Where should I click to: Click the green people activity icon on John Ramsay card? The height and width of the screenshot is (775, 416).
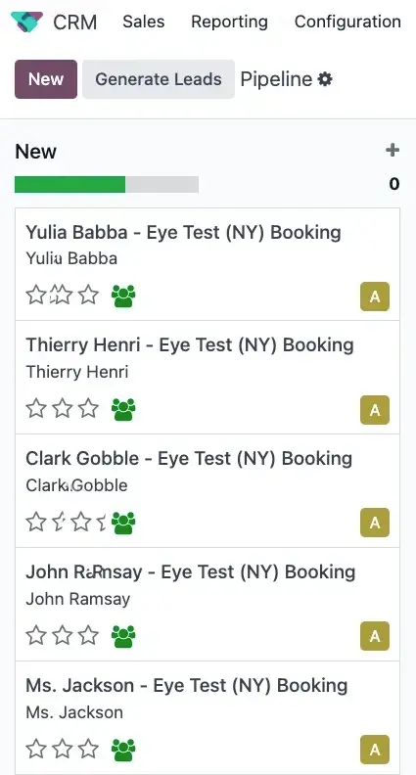pyautogui.click(x=123, y=636)
